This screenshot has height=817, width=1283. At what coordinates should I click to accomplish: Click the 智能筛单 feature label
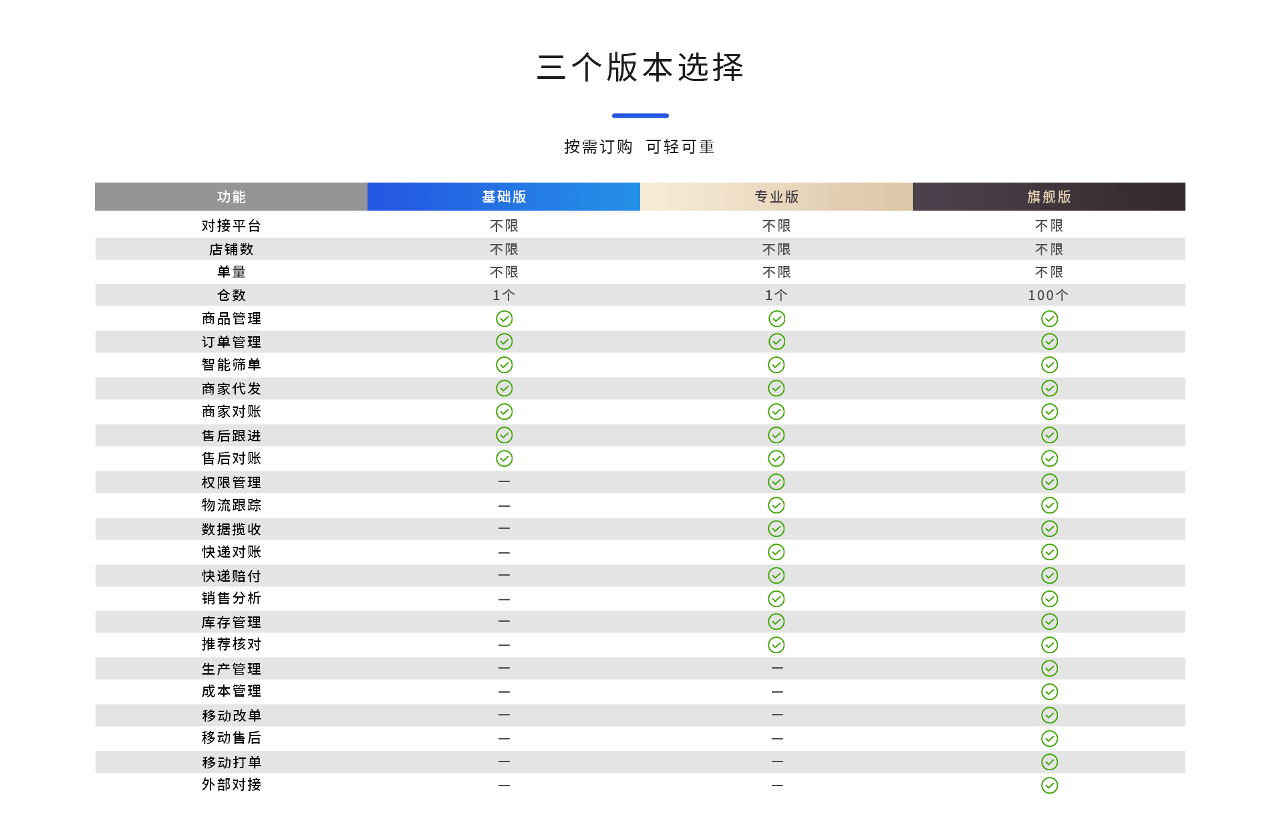point(231,365)
